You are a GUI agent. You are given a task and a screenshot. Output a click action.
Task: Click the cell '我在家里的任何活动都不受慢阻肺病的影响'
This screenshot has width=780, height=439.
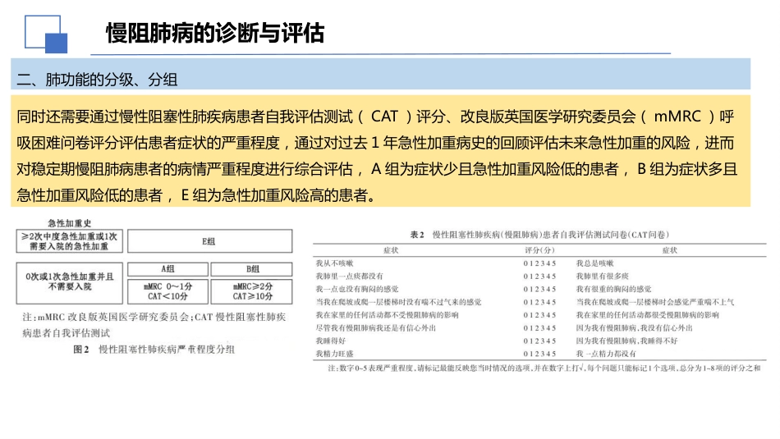pos(387,315)
